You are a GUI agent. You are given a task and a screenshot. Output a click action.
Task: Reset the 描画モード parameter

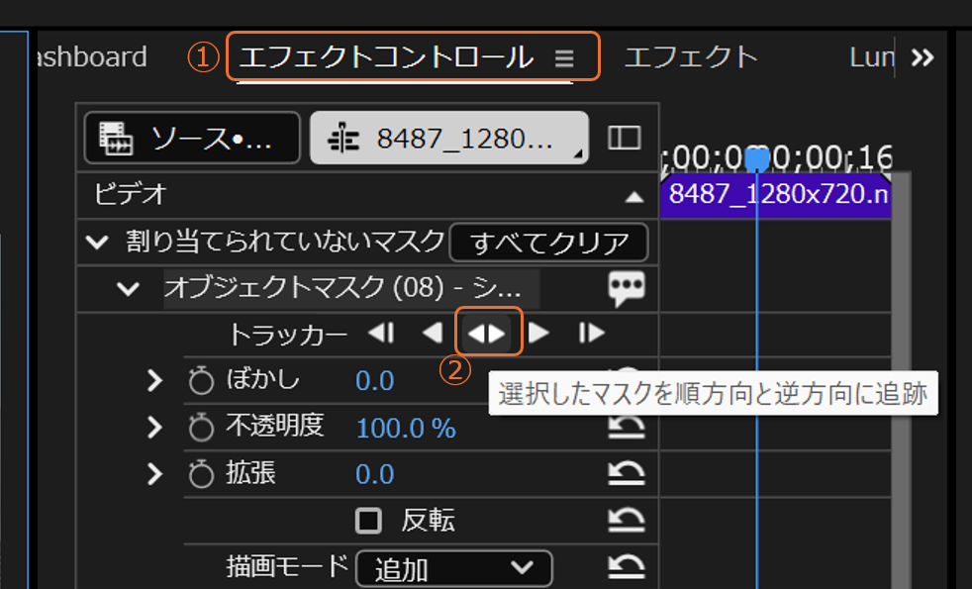(627, 566)
